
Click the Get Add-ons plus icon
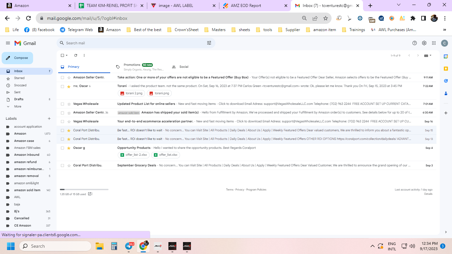pos(446,113)
